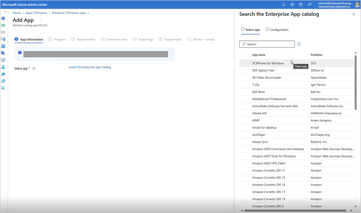Select the 'Select app' radio step

[243, 29]
